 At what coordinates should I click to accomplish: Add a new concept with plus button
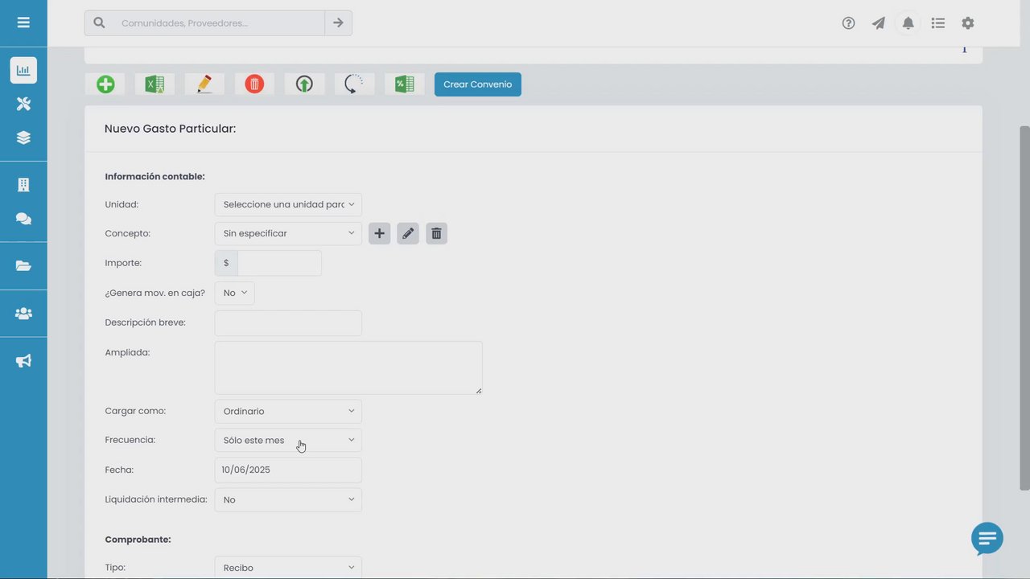[x=379, y=233]
